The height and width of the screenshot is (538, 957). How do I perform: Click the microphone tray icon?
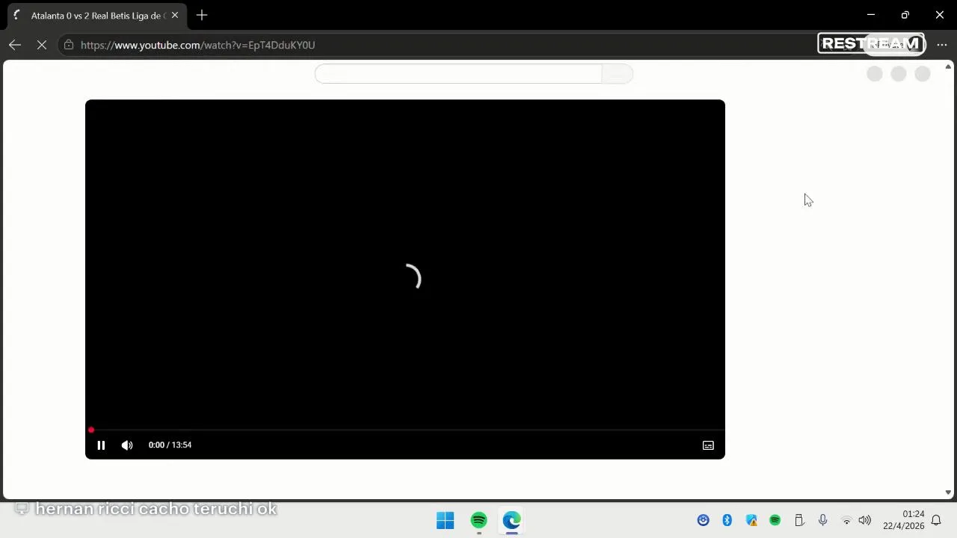click(x=823, y=520)
